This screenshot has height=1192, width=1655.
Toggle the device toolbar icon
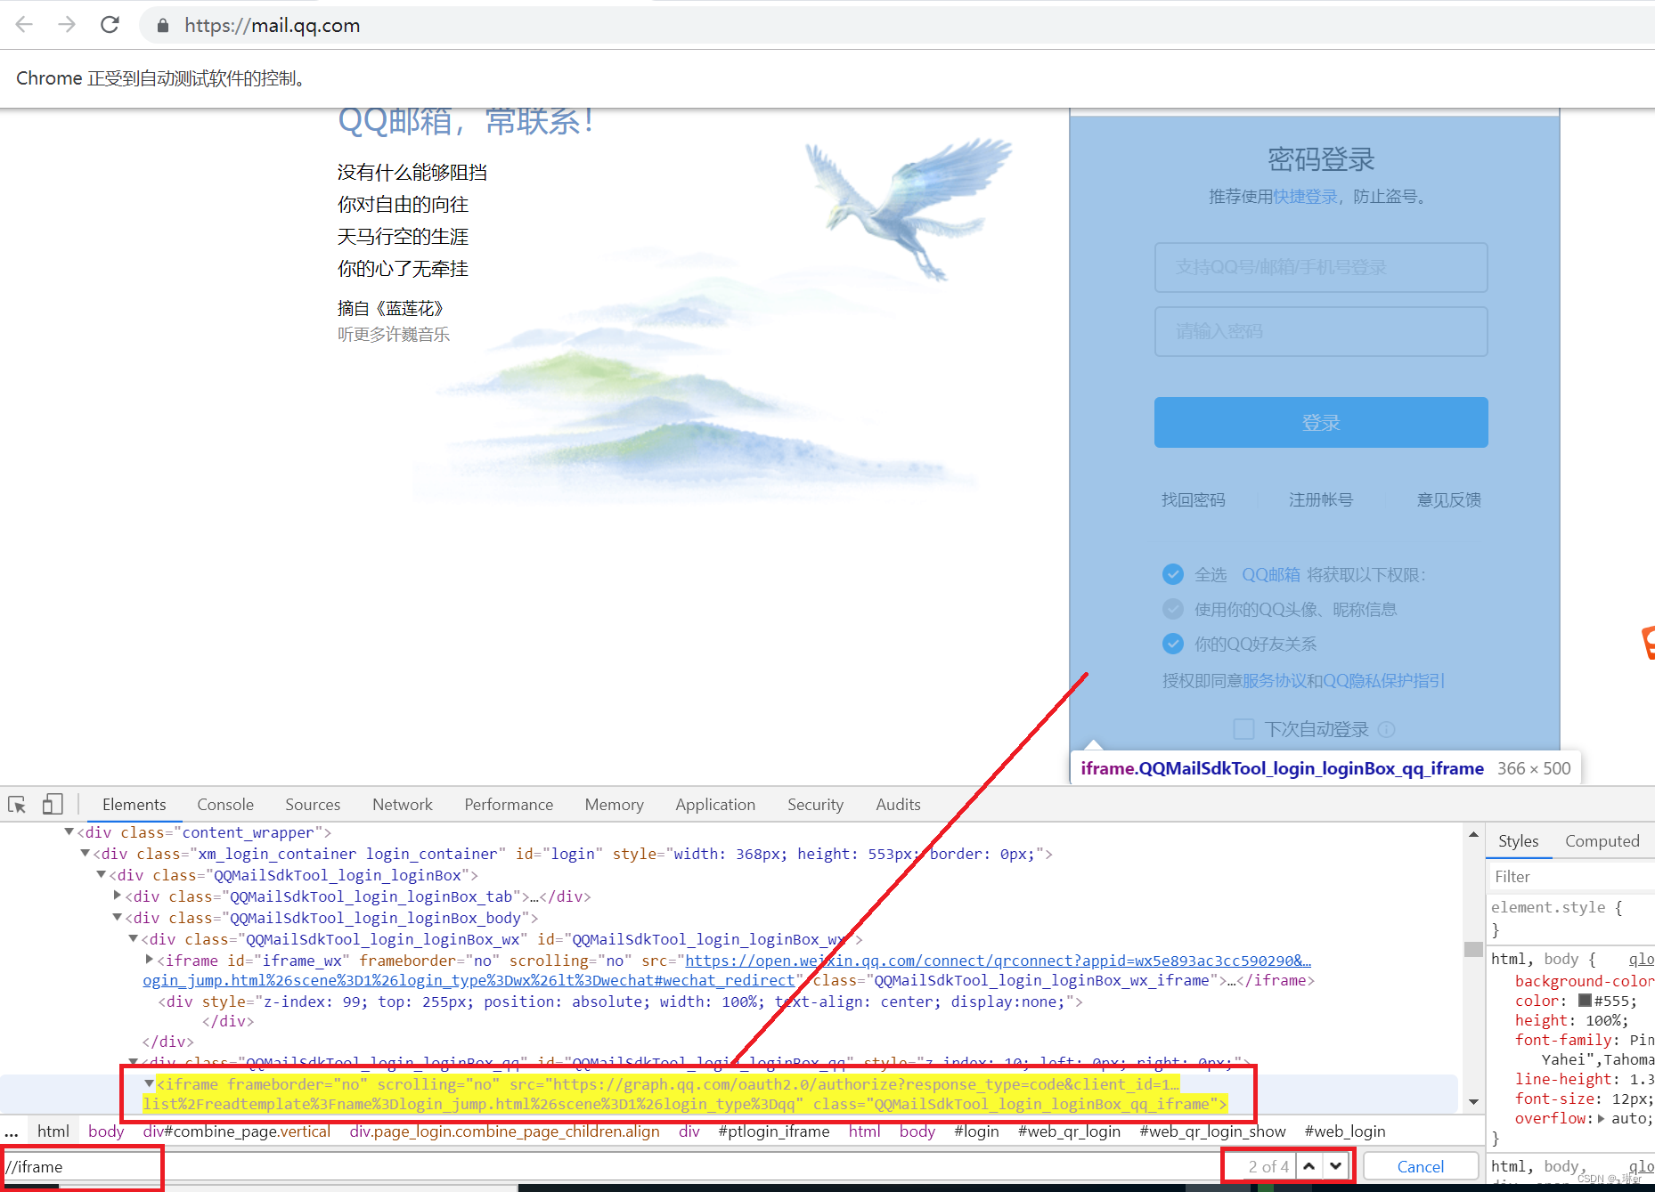point(53,805)
